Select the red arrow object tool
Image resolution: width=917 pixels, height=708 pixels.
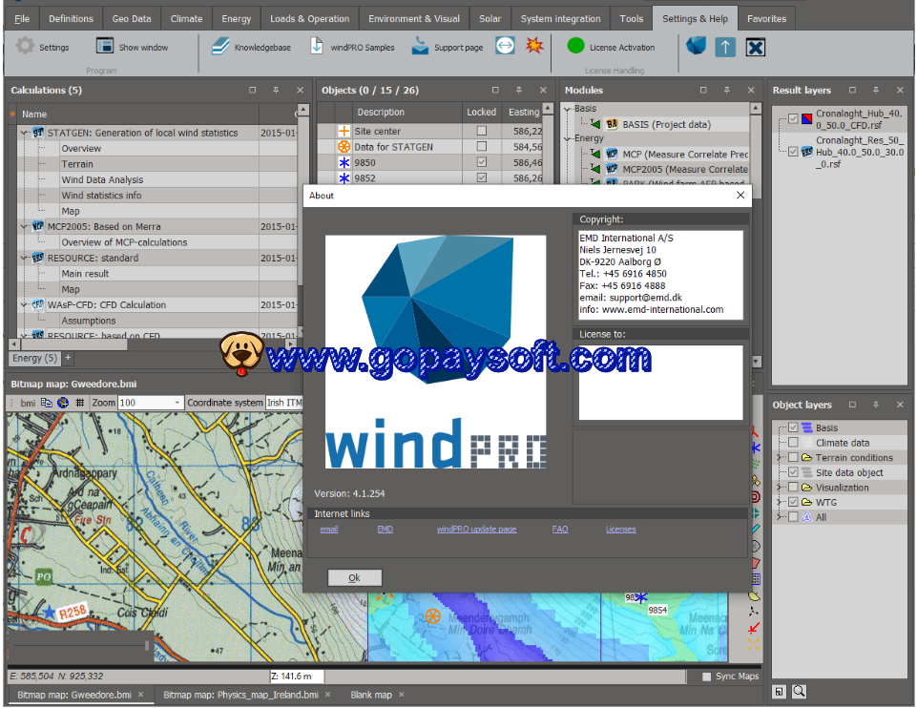[755, 628]
